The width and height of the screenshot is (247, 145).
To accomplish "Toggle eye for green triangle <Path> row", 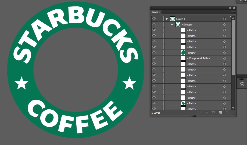I will pos(154,103).
